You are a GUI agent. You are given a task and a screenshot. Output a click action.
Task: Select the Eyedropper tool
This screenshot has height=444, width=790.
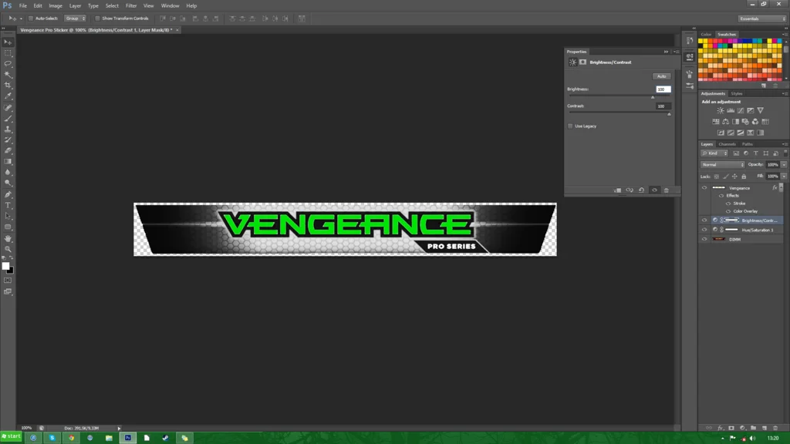coord(8,96)
